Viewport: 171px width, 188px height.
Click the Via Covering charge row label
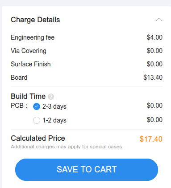click(29, 51)
